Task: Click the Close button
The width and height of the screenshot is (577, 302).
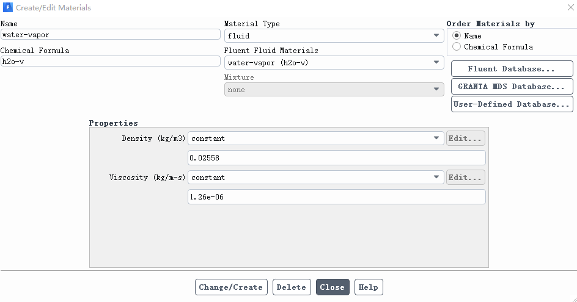Action: (x=333, y=287)
